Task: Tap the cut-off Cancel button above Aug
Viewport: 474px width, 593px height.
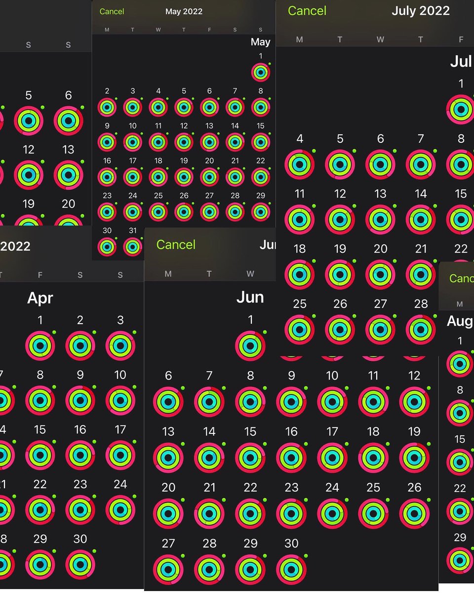Action: (461, 278)
